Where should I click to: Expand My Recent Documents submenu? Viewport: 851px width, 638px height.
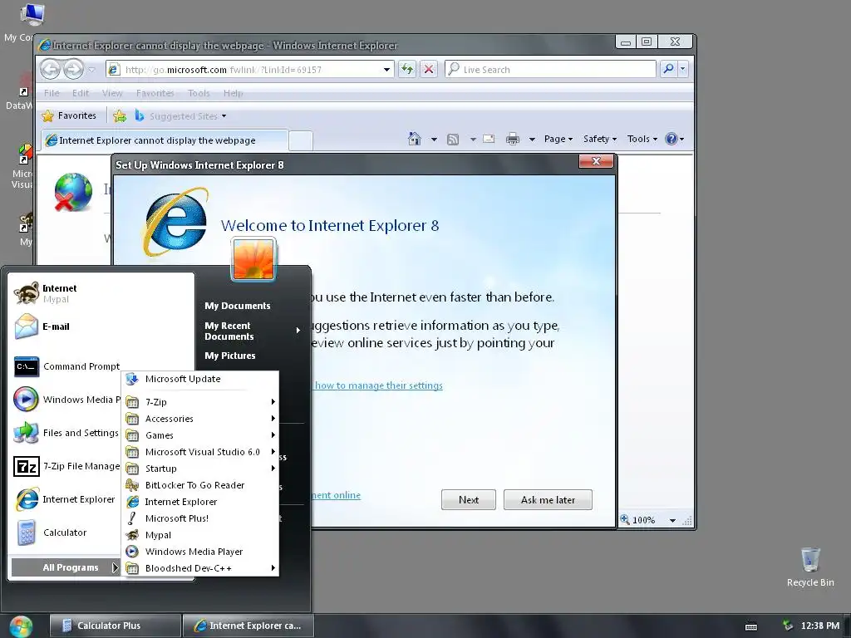click(253, 331)
